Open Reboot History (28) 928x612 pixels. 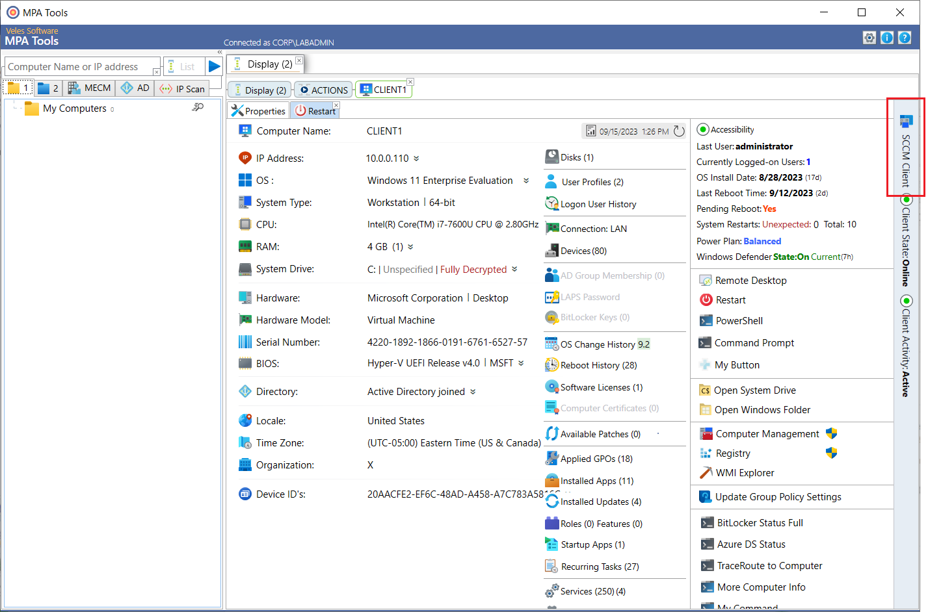[x=590, y=365]
